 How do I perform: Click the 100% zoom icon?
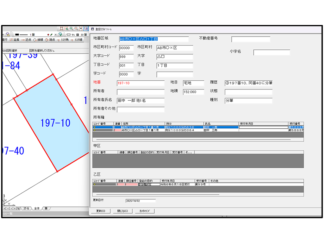pos(81,28)
